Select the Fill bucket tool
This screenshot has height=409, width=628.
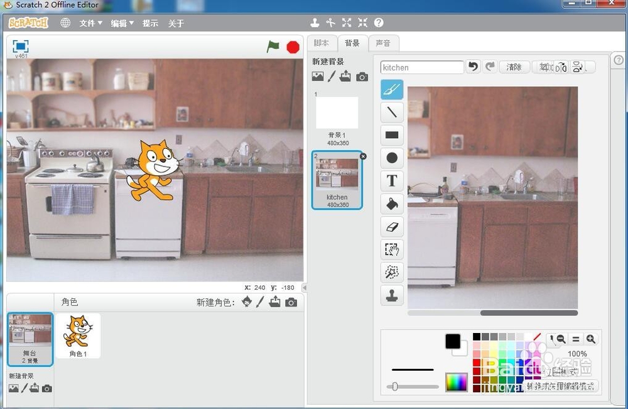[x=392, y=204]
